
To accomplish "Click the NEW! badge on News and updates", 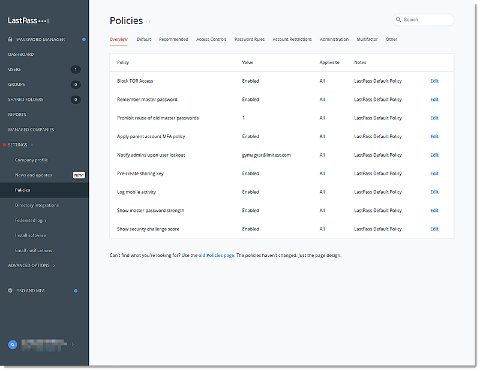I will [79, 175].
